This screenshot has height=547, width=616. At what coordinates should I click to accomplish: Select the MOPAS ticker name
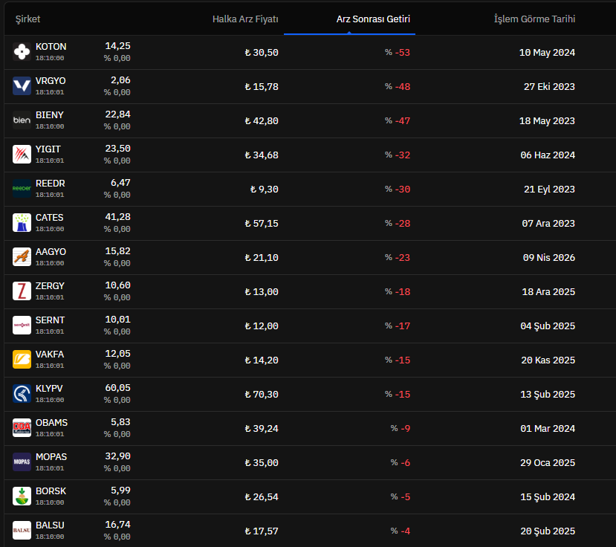tap(51, 457)
